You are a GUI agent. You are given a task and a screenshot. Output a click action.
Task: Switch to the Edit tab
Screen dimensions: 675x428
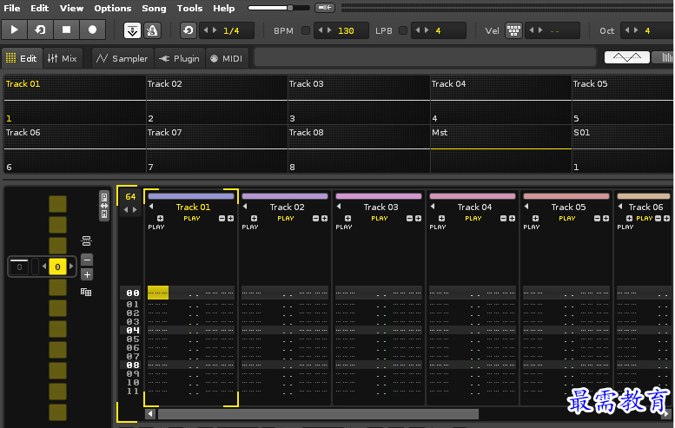22,58
